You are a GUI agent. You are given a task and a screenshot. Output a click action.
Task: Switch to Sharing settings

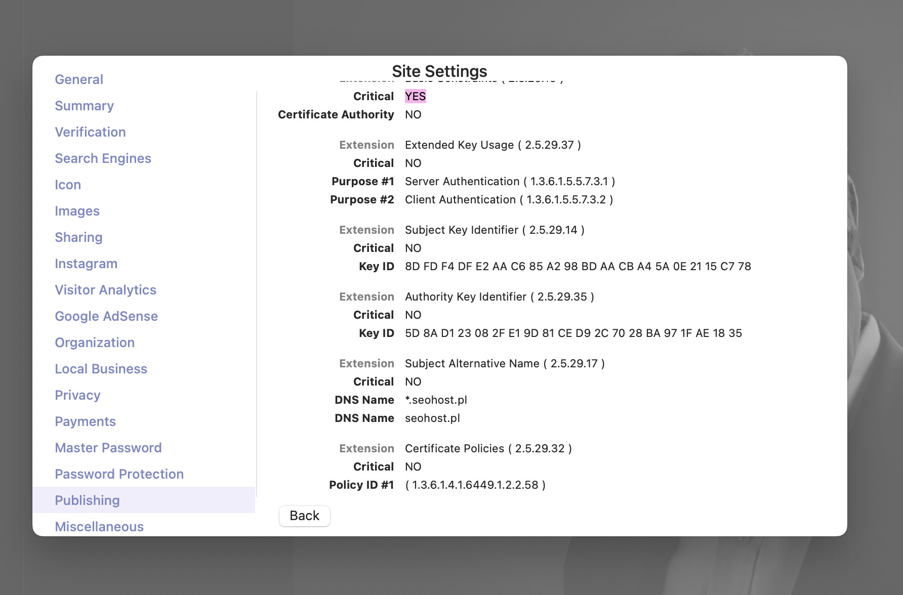coord(78,237)
